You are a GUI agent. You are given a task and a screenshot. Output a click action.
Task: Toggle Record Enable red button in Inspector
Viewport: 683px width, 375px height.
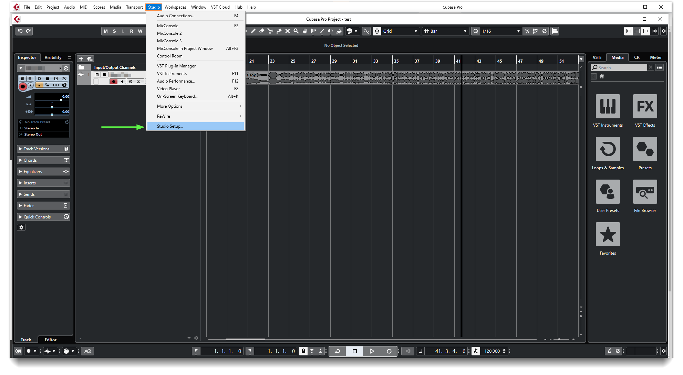(x=23, y=86)
